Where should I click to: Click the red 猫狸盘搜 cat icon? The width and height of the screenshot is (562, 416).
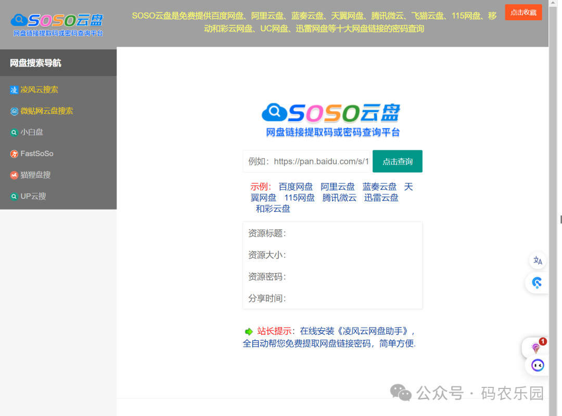(13, 175)
